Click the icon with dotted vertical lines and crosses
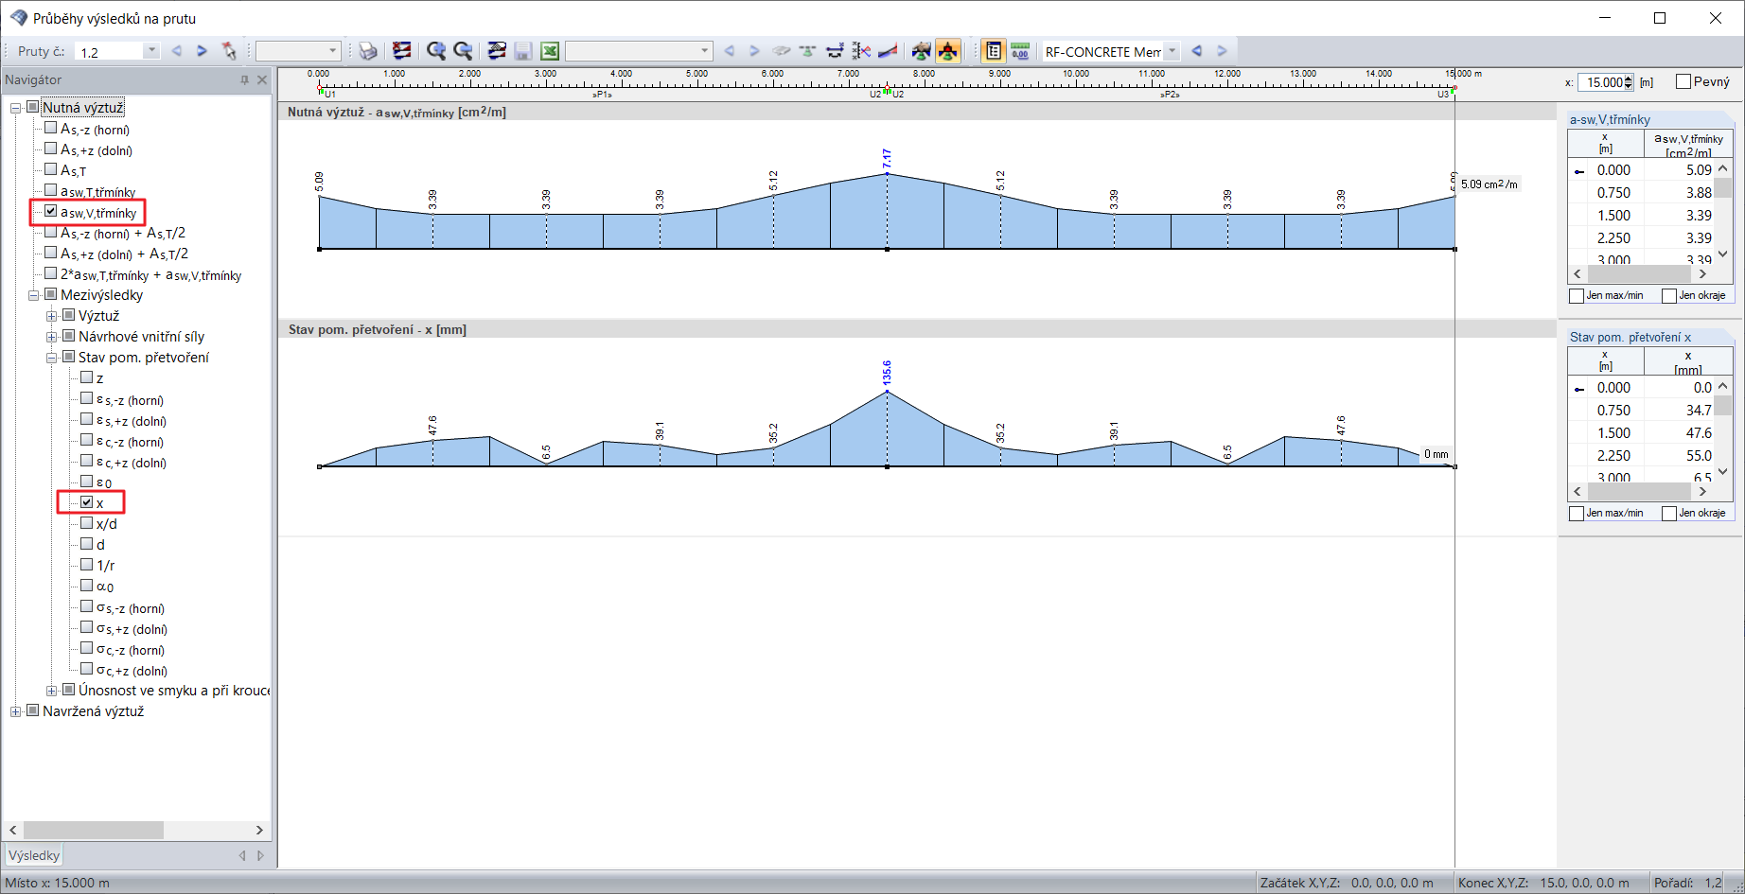 (861, 51)
